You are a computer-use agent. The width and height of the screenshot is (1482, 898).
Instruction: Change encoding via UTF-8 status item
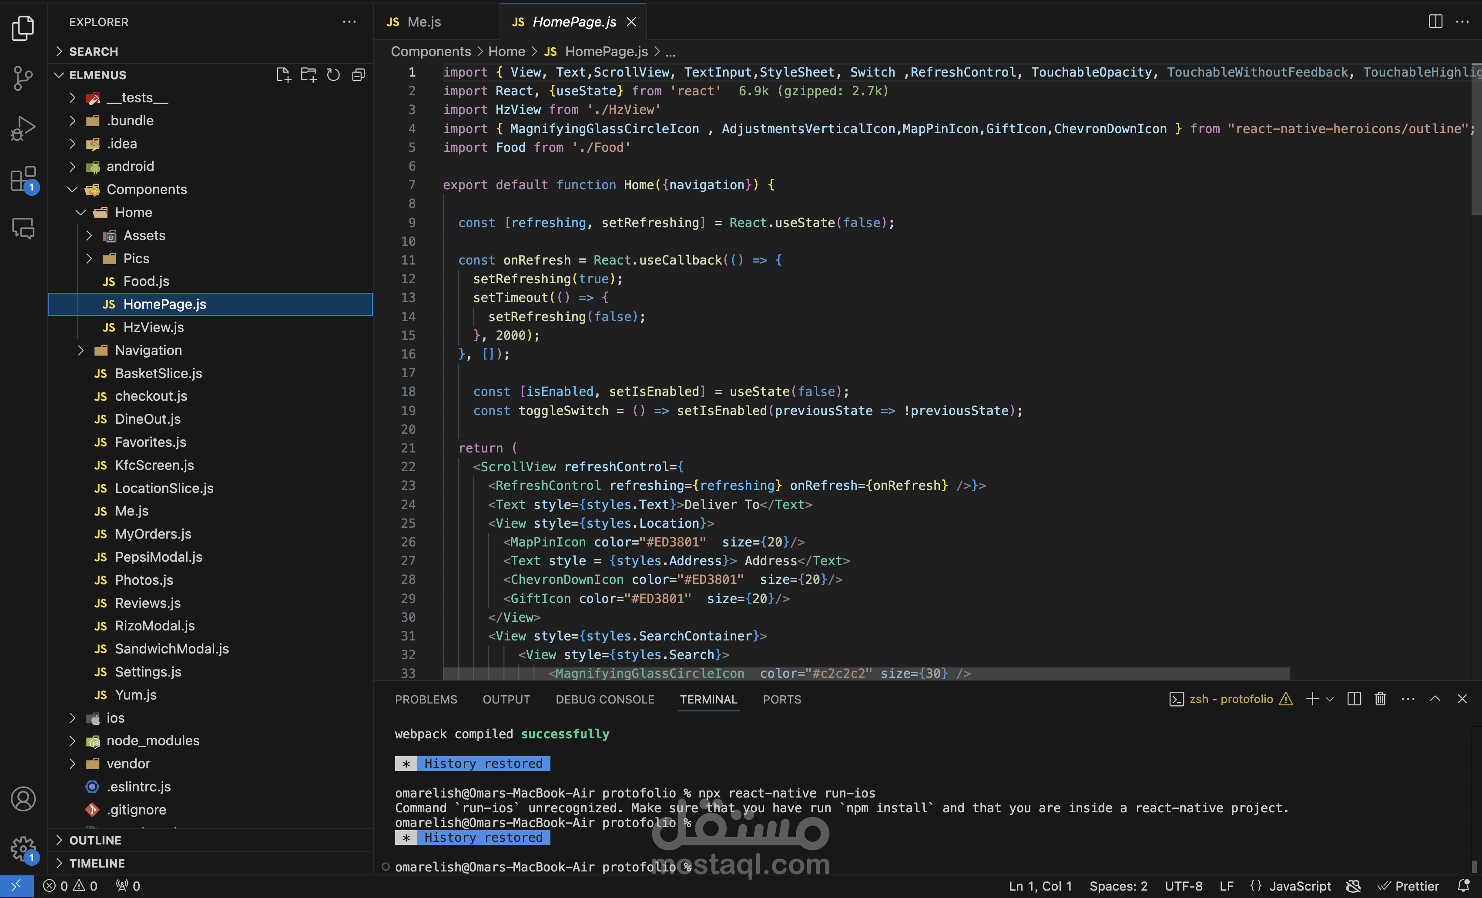pyautogui.click(x=1183, y=886)
